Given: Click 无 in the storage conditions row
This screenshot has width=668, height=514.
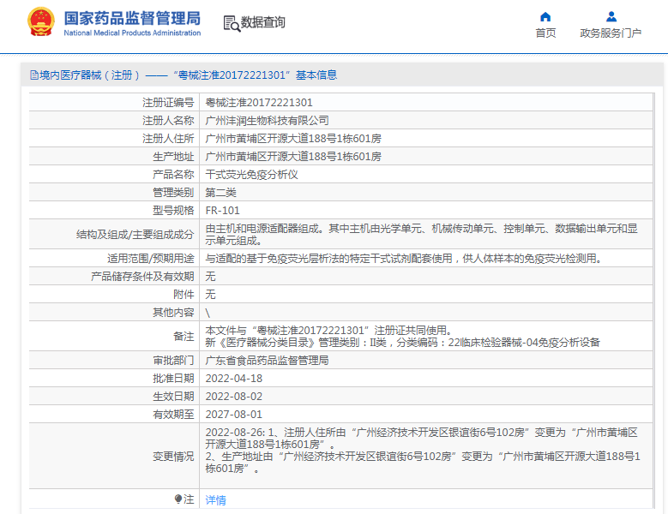Looking at the screenshot, I should coord(210,277).
